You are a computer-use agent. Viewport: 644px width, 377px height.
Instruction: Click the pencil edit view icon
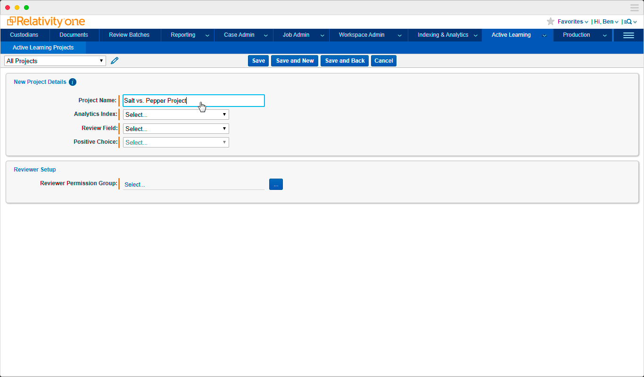point(115,60)
